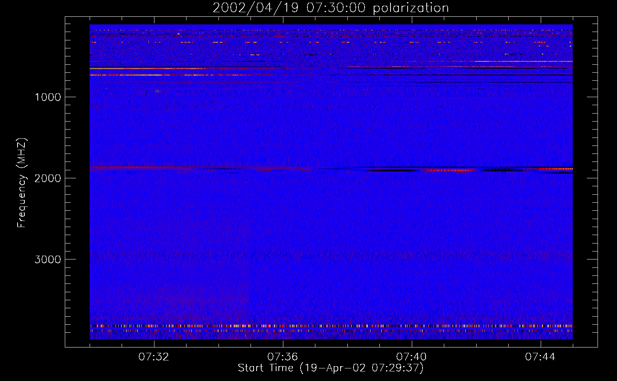The width and height of the screenshot is (617, 381).
Task: Click the "Start Time (19-Apr-02 07:29:37)" label
Action: coord(331,368)
